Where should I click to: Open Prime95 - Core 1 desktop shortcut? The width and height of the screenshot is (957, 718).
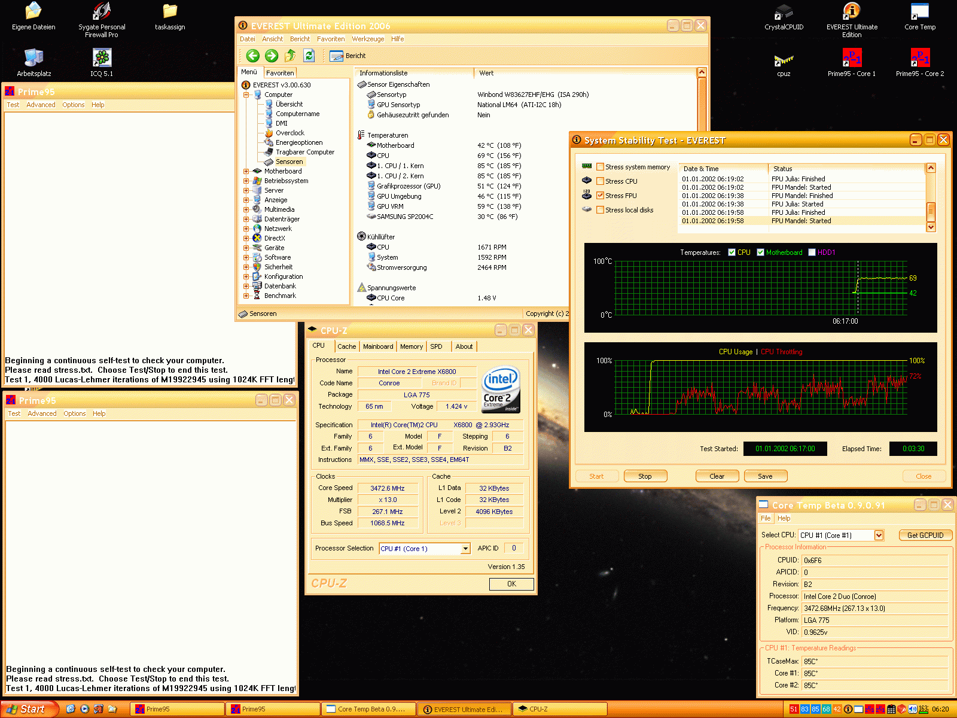click(x=852, y=62)
